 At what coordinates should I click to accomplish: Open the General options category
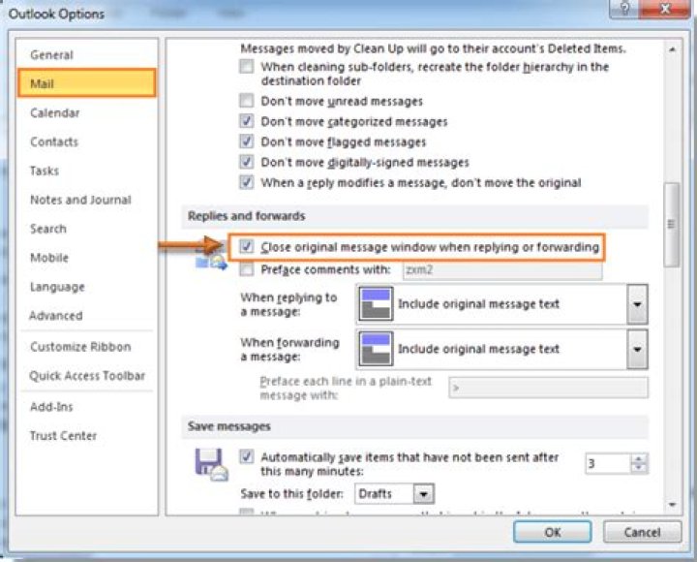pyautogui.click(x=51, y=55)
